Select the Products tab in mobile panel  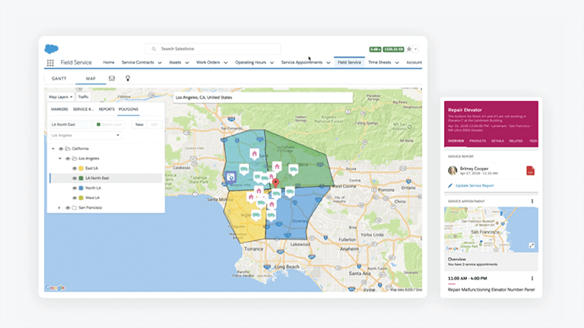[x=478, y=141]
